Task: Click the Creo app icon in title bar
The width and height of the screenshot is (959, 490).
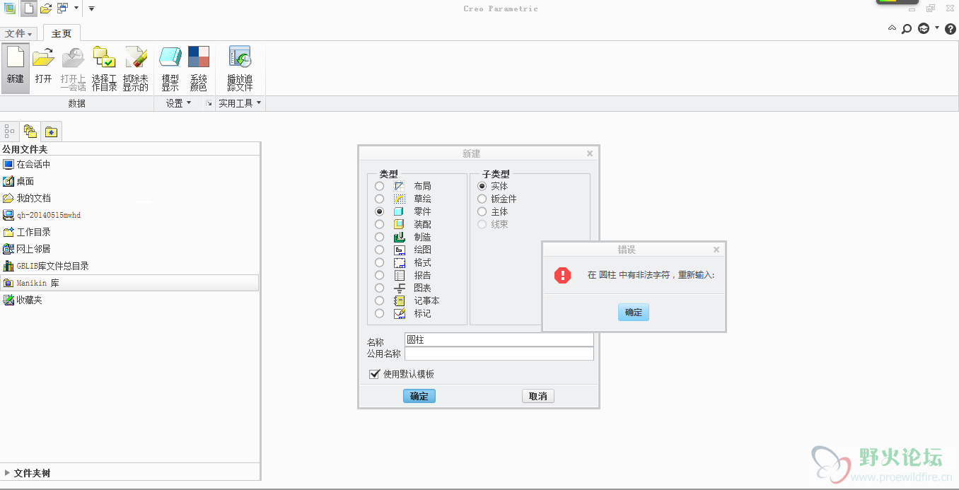Action: pos(10,8)
